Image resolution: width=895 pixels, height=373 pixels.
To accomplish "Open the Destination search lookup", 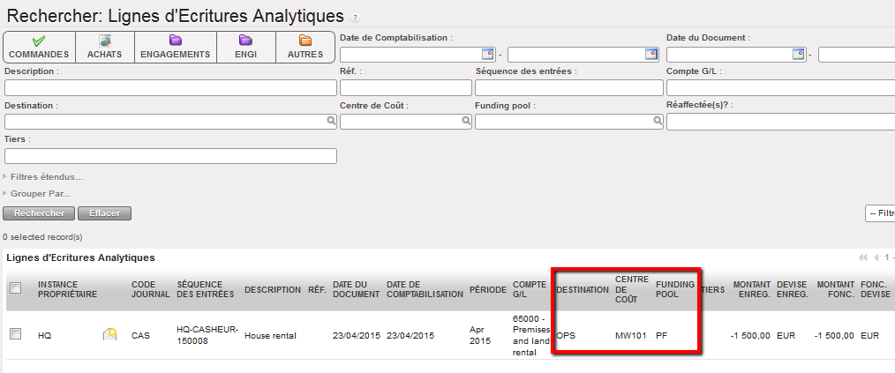I will pyautogui.click(x=331, y=122).
